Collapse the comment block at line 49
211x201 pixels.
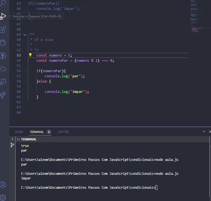click(25, 35)
